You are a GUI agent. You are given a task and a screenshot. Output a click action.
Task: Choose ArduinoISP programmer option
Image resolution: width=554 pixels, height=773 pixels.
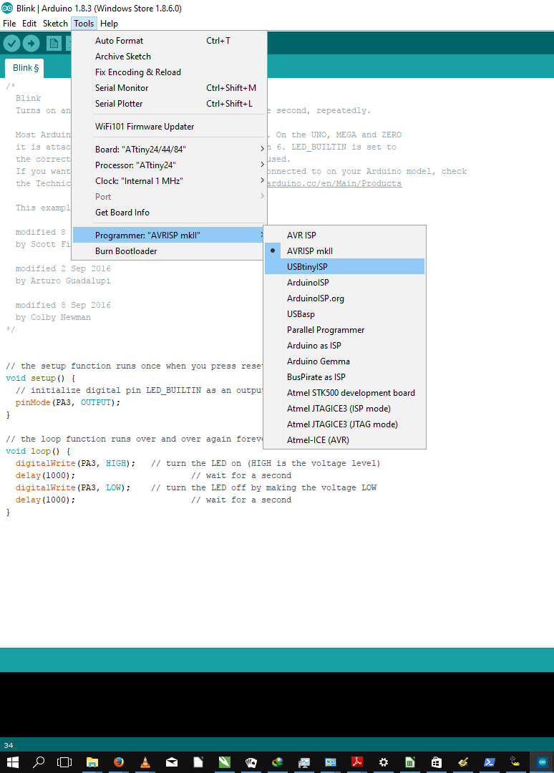click(x=344, y=283)
